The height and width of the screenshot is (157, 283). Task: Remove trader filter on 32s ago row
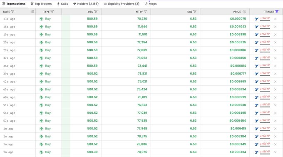click(x=275, y=58)
